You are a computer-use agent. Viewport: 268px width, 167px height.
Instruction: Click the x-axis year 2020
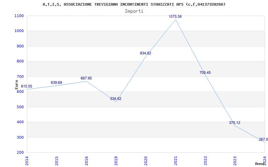pos(146,161)
